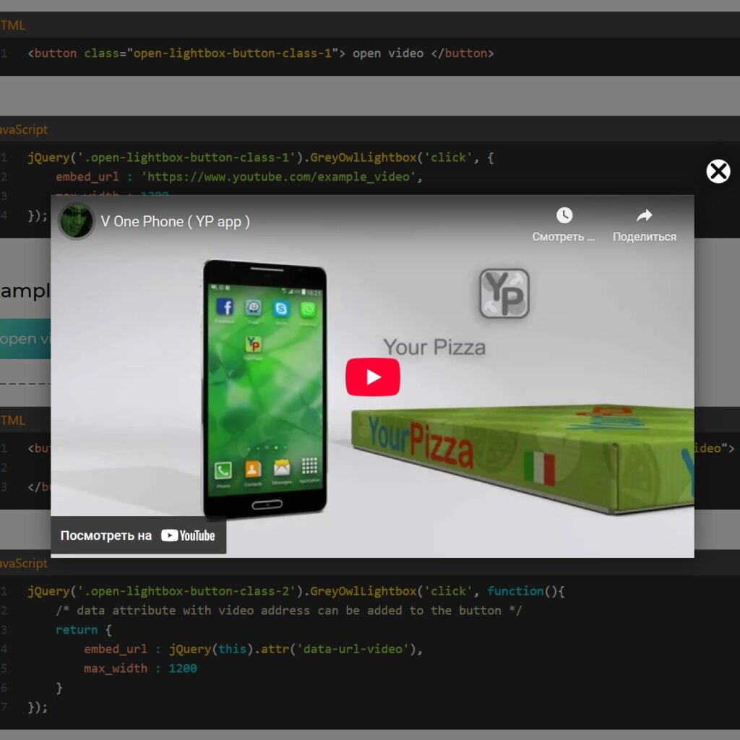Open the video title 'V One Phone ( YP app )'
Viewport: 740px width, 740px height.
pyautogui.click(x=175, y=221)
